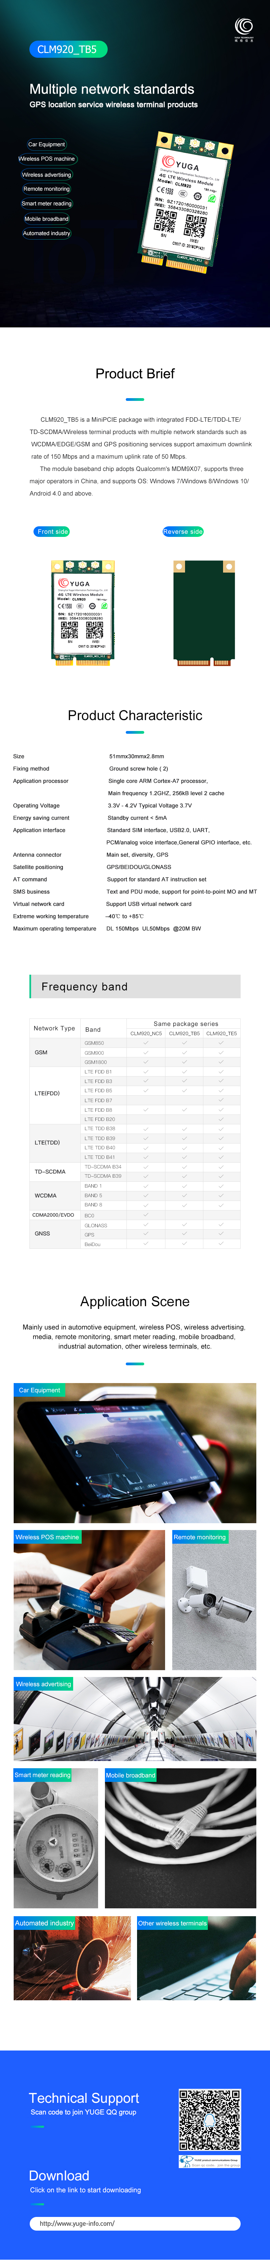Screen dimensions: 270x2260
Task: Select the Front side tab label
Action: point(53,532)
